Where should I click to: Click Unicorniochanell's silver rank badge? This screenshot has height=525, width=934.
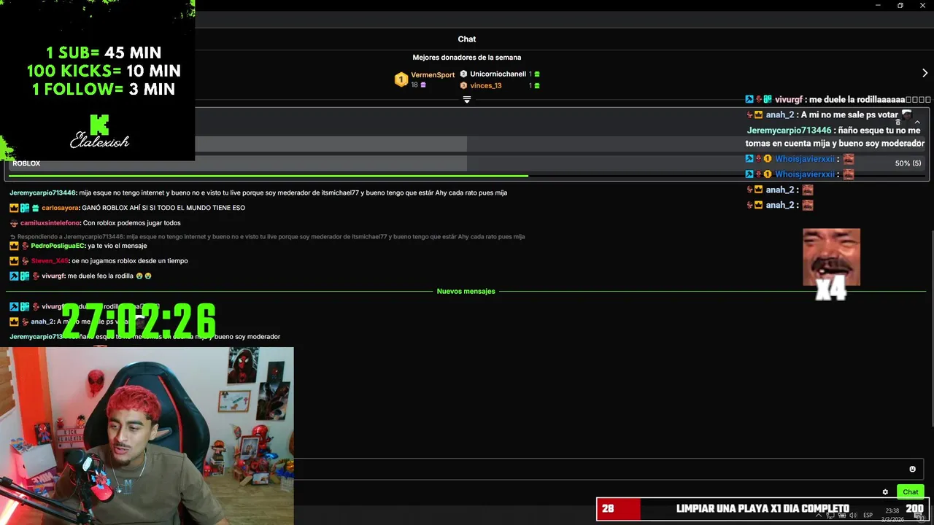pyautogui.click(x=463, y=74)
